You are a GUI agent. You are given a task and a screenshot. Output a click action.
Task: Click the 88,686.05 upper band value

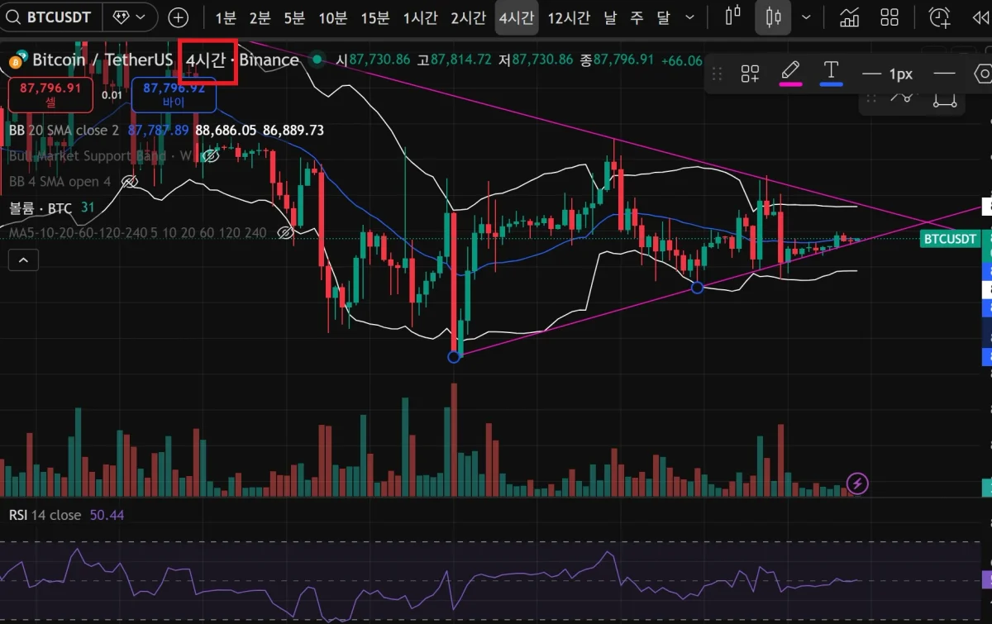(226, 131)
